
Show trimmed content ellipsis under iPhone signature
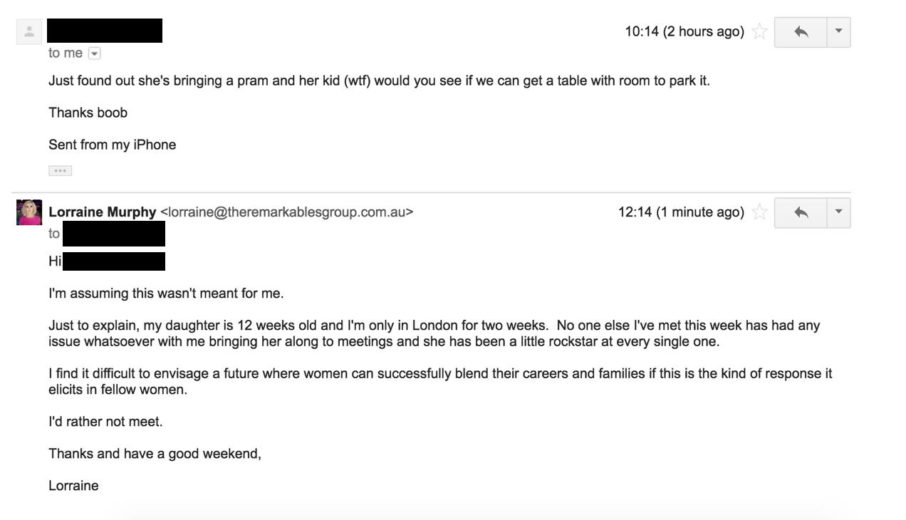tap(60, 170)
